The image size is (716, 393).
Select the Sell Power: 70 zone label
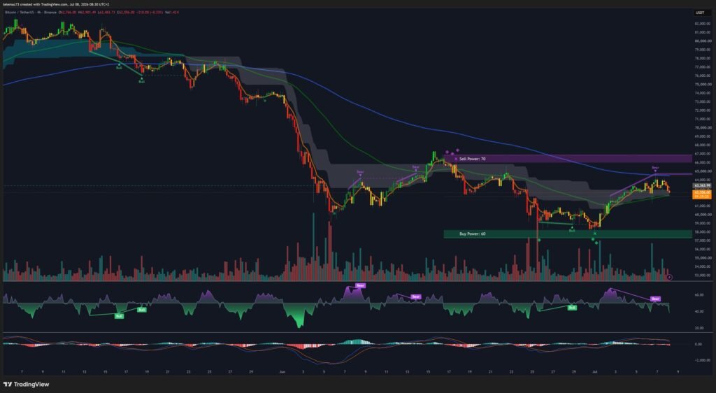click(472, 159)
